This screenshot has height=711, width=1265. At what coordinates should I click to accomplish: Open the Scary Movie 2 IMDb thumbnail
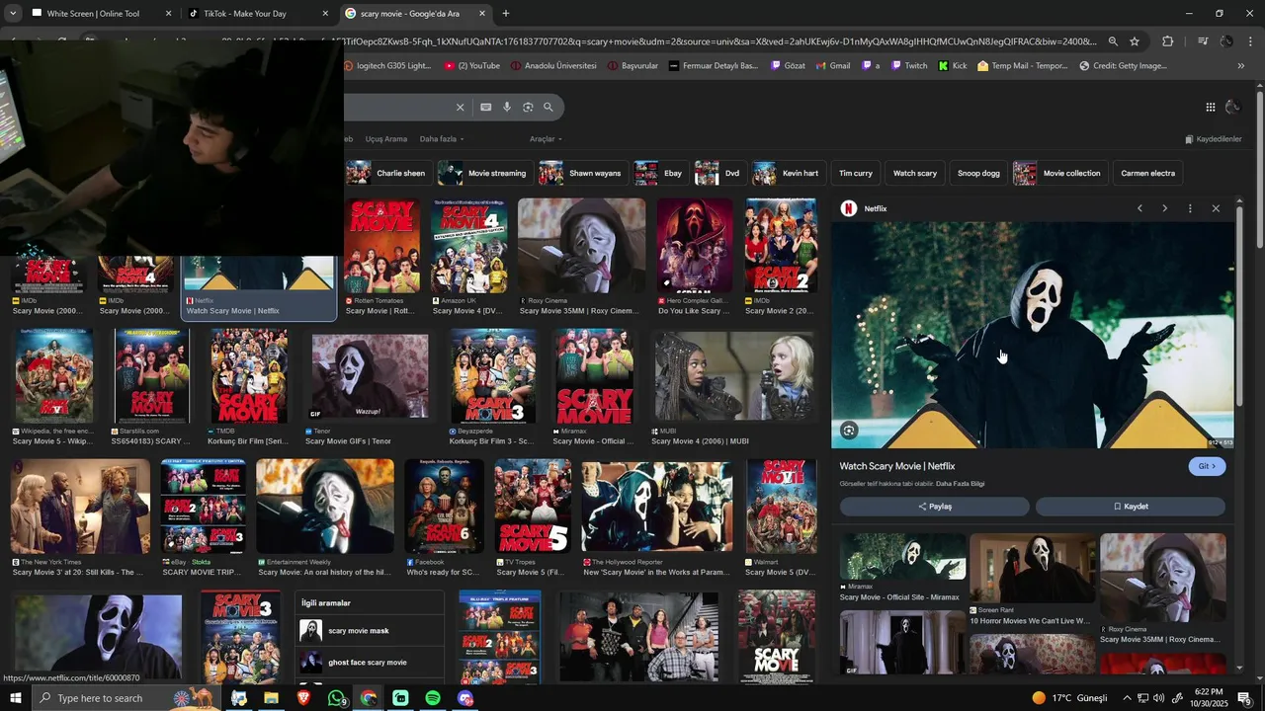781,246
